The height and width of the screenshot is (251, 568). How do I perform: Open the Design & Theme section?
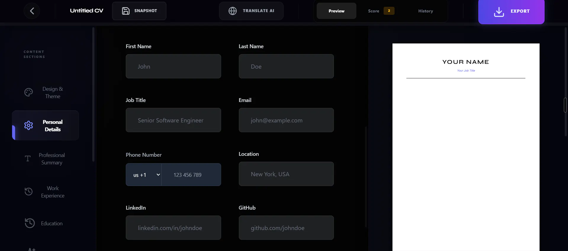click(45, 93)
